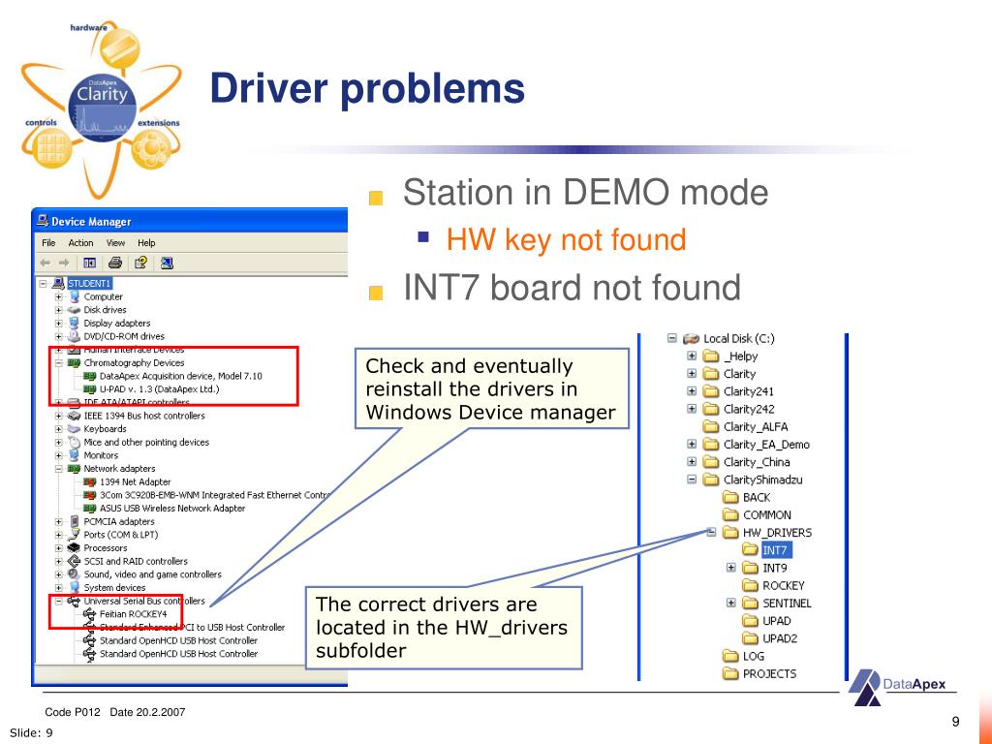Select the COMMON folder

click(x=767, y=515)
